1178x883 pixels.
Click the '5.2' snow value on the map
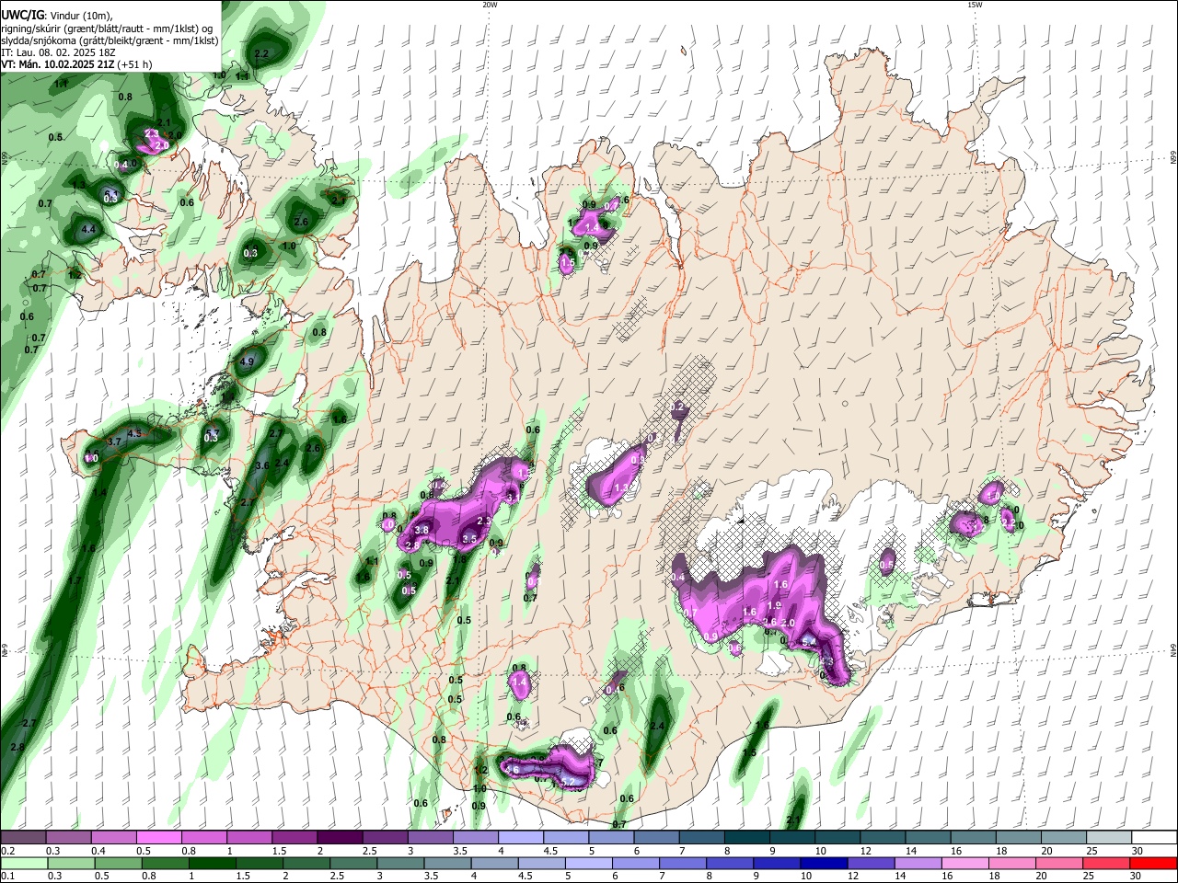568,783
